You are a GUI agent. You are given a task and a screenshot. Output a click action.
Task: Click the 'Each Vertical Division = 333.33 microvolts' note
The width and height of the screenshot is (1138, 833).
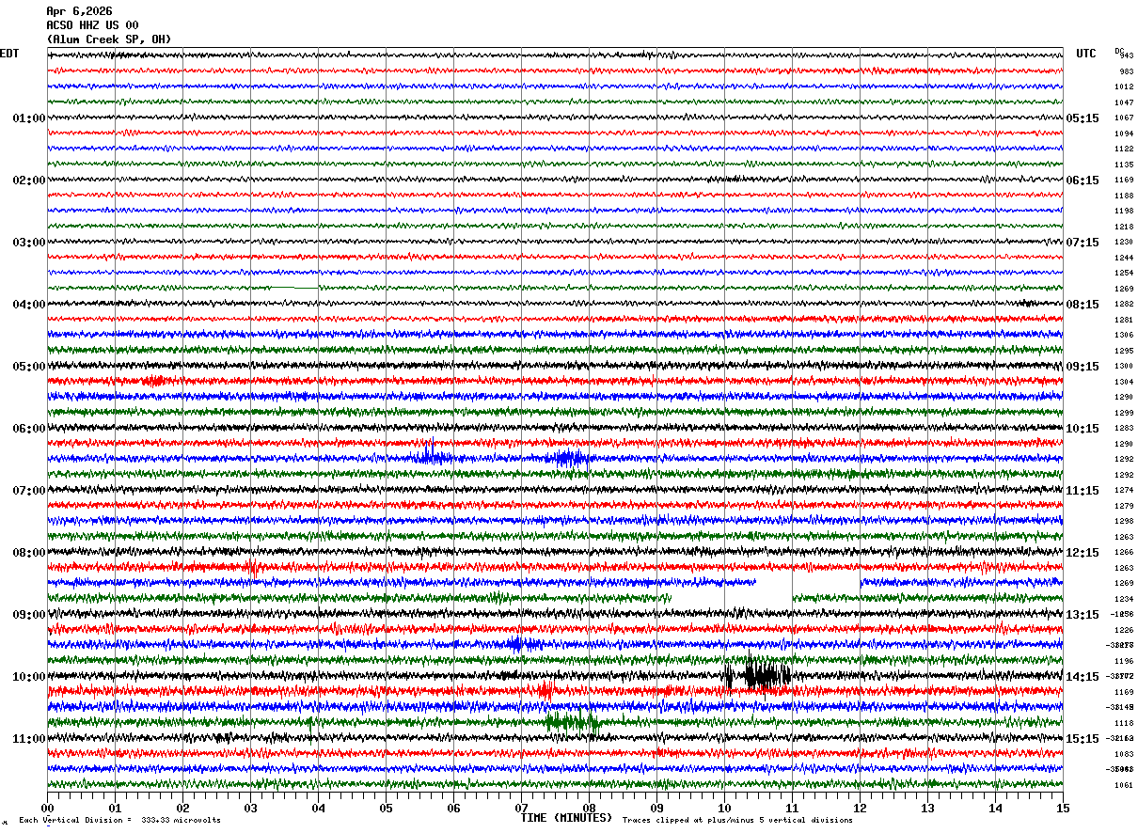click(120, 821)
